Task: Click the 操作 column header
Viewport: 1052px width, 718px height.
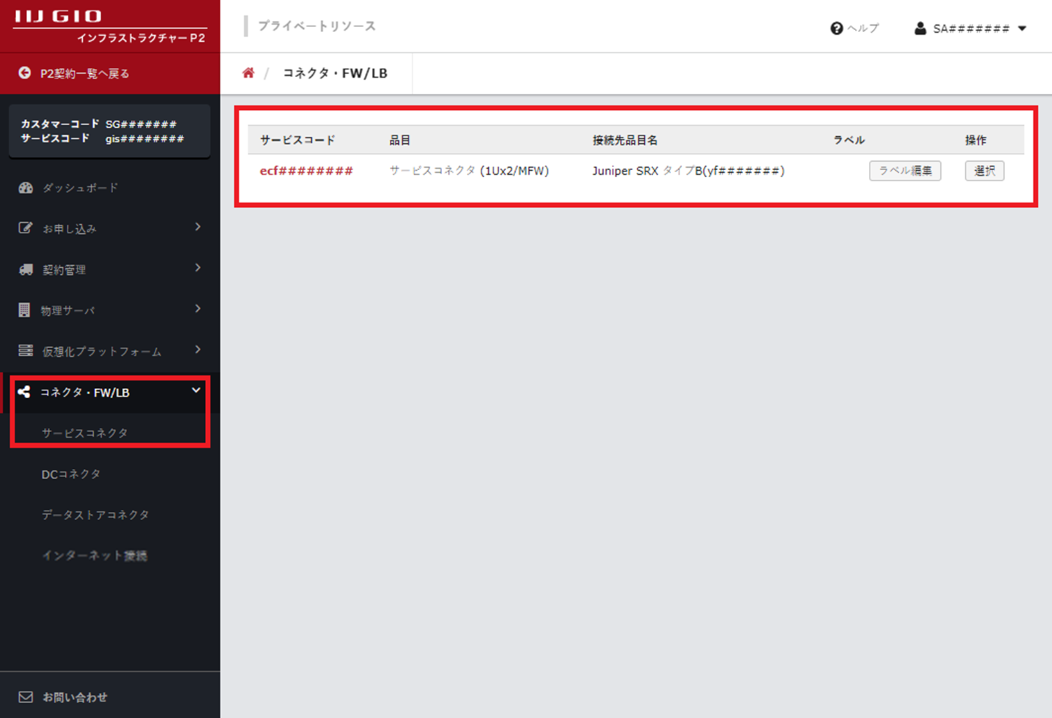Action: [x=976, y=140]
